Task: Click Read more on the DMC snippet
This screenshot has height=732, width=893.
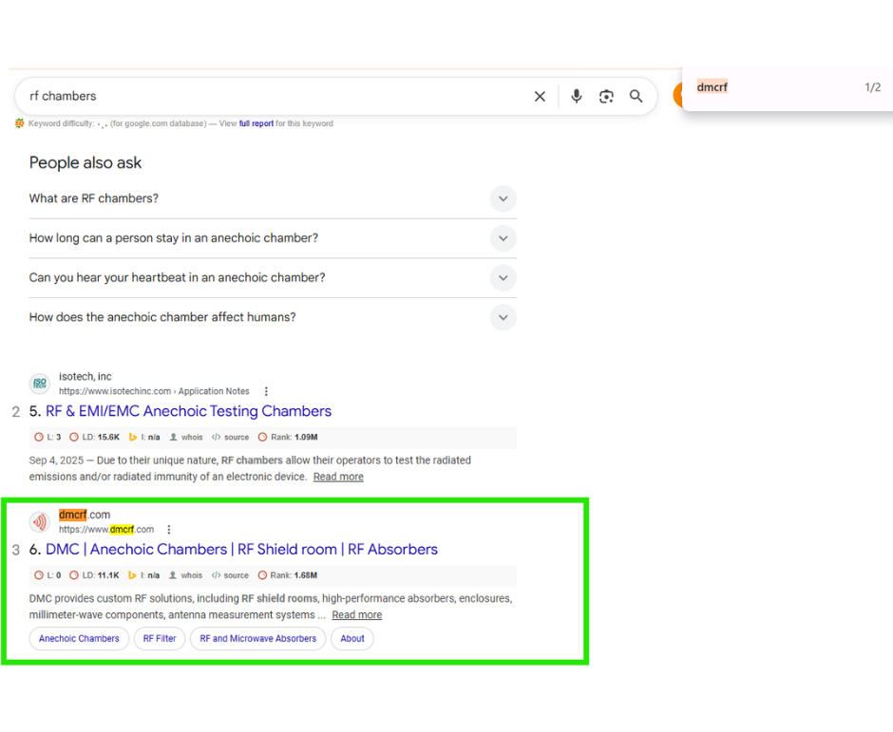Action: point(357,615)
